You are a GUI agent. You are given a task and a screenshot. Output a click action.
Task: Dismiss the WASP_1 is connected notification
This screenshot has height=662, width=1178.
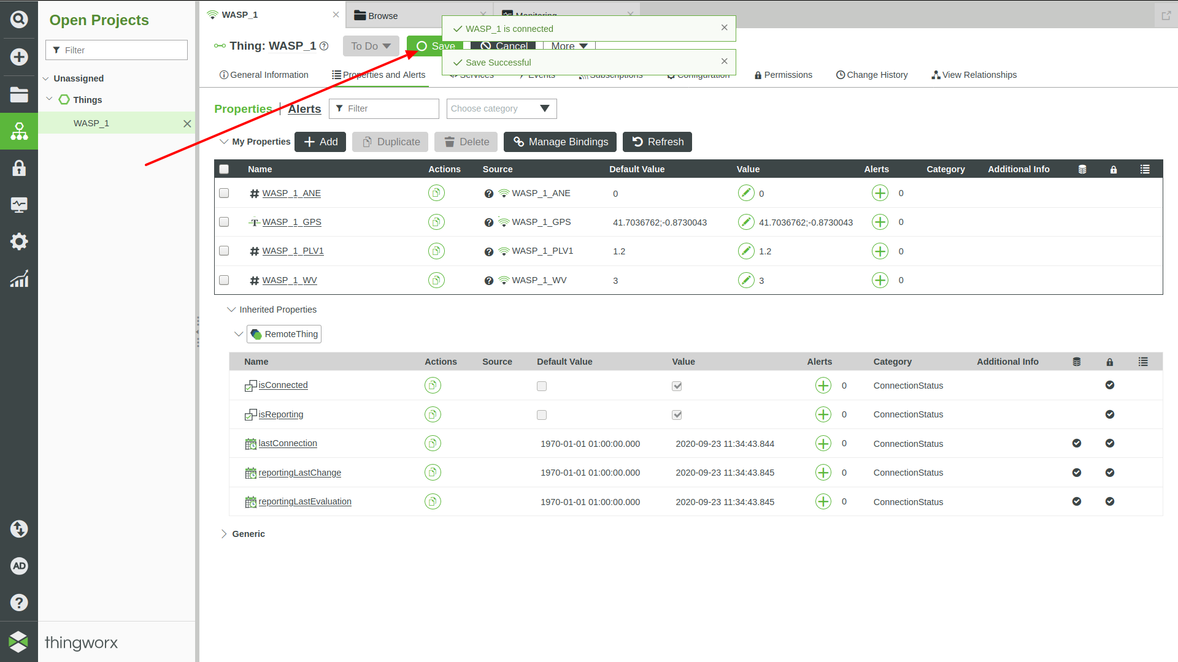coord(724,28)
